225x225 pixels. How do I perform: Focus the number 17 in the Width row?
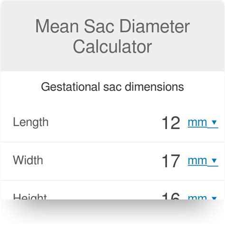(171, 161)
